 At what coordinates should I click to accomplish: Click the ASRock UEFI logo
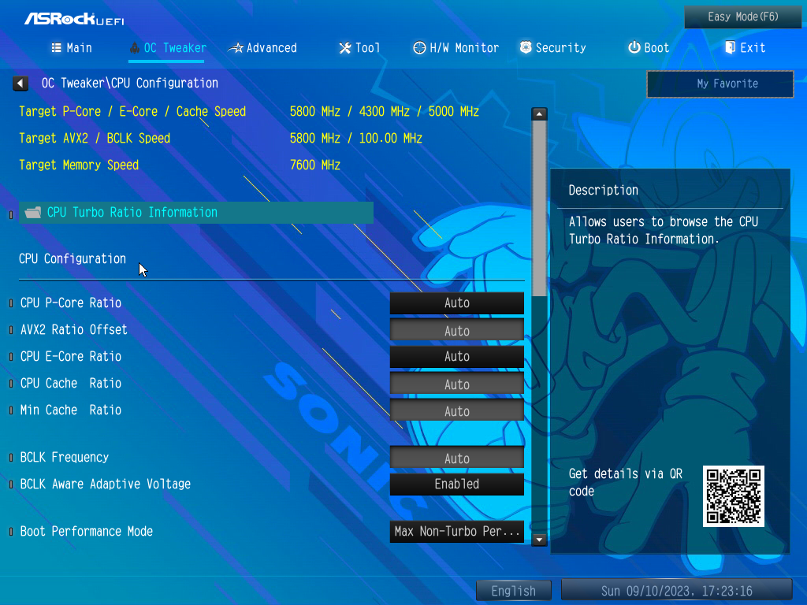(74, 19)
